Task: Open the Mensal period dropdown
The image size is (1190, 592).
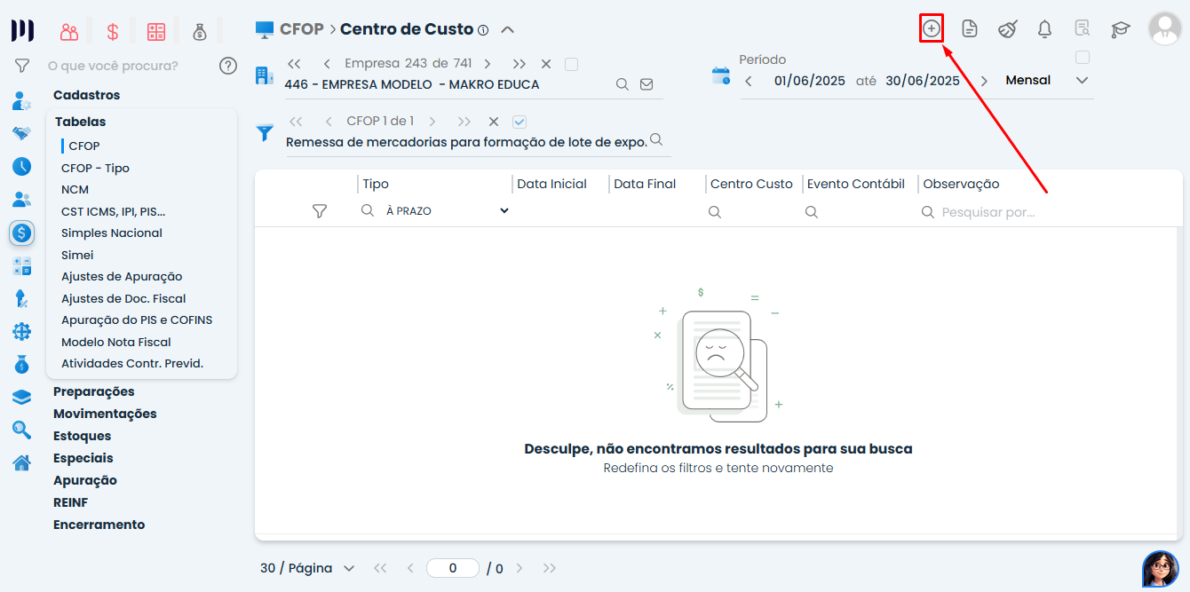Action: tap(1082, 80)
